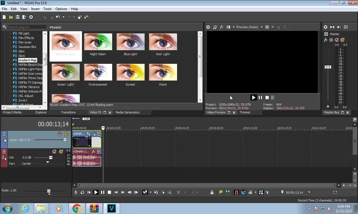The width and height of the screenshot is (358, 214).
Task: Open the Tools menu
Action: (47, 9)
